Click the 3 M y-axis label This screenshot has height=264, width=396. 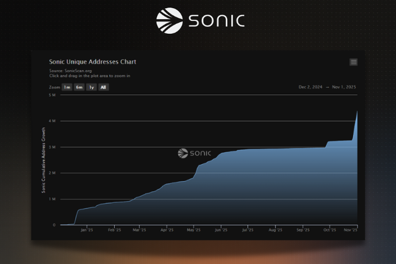[52, 147]
